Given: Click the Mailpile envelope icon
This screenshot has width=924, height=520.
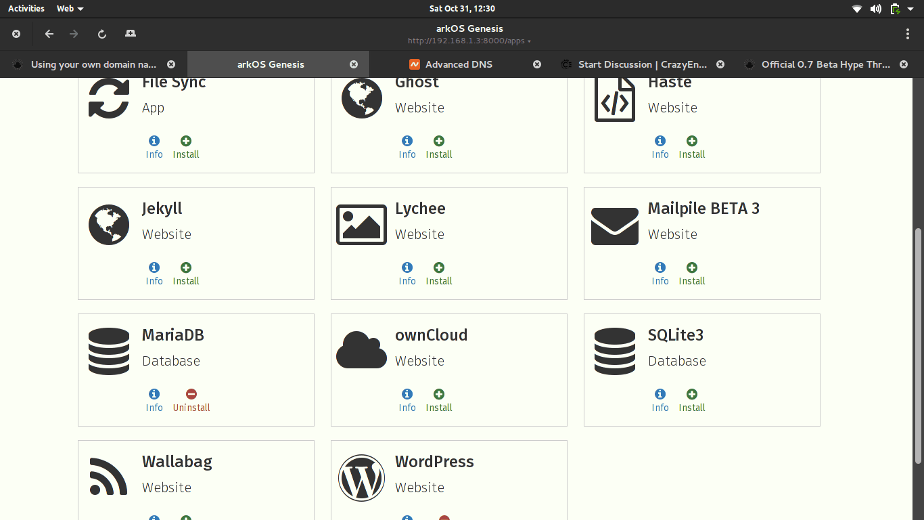Looking at the screenshot, I should click(x=615, y=226).
